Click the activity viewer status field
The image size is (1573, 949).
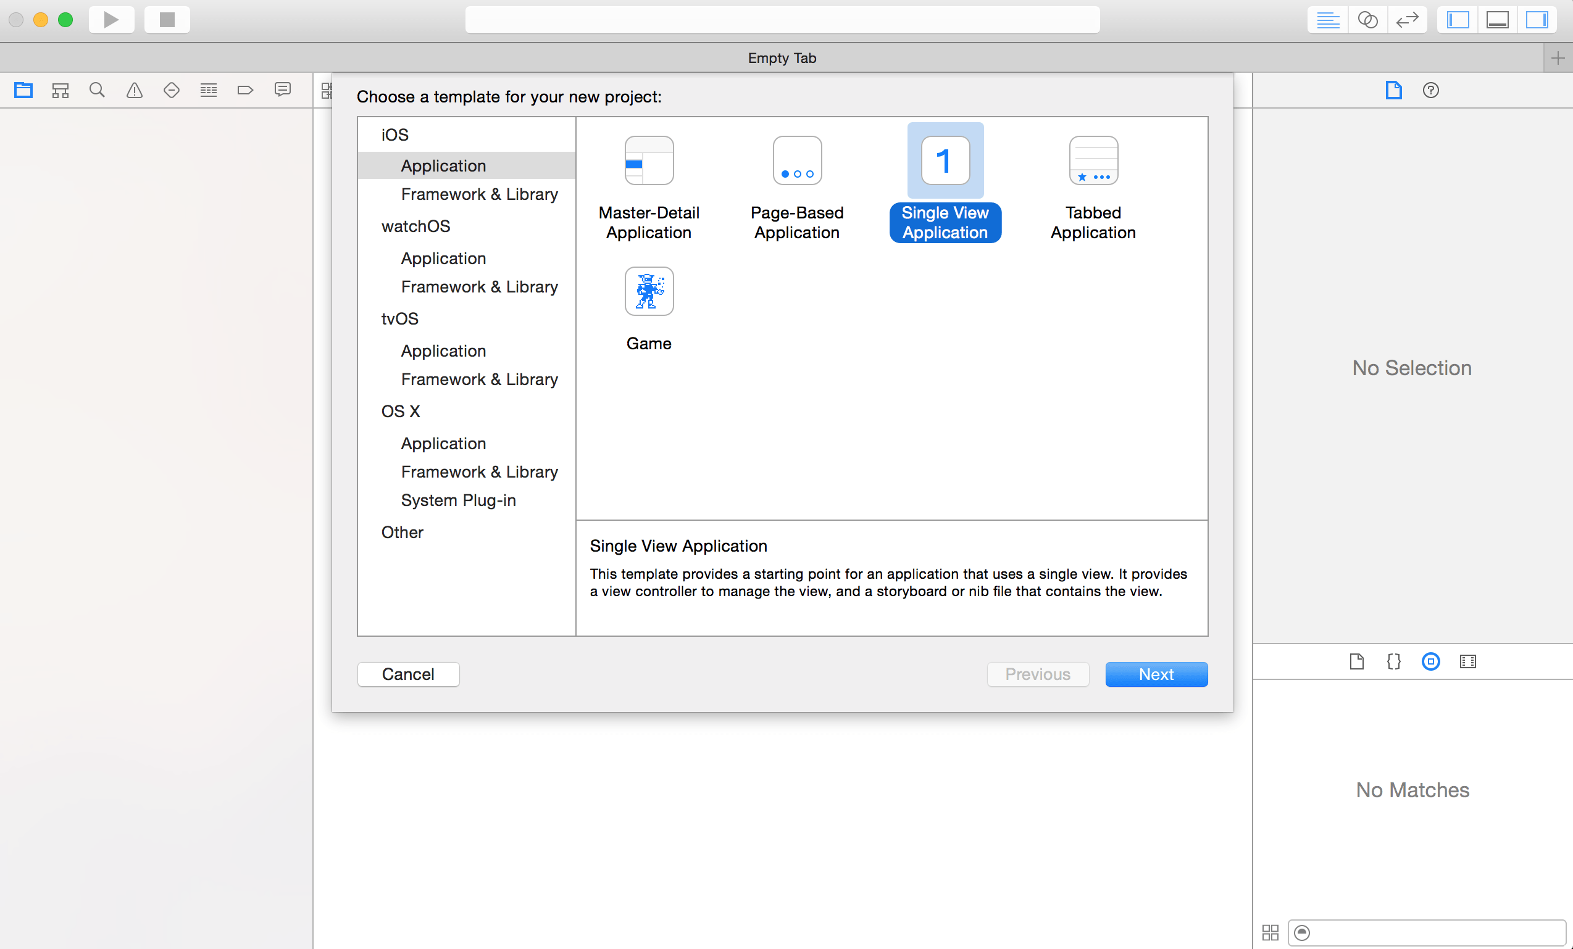pos(782,20)
